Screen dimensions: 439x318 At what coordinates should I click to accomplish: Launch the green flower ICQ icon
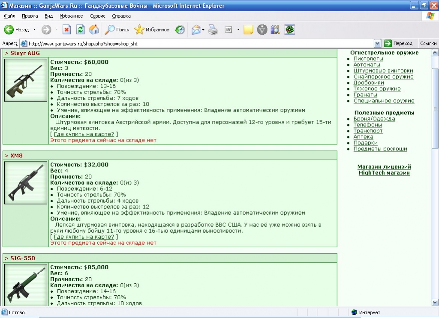(x=289, y=30)
